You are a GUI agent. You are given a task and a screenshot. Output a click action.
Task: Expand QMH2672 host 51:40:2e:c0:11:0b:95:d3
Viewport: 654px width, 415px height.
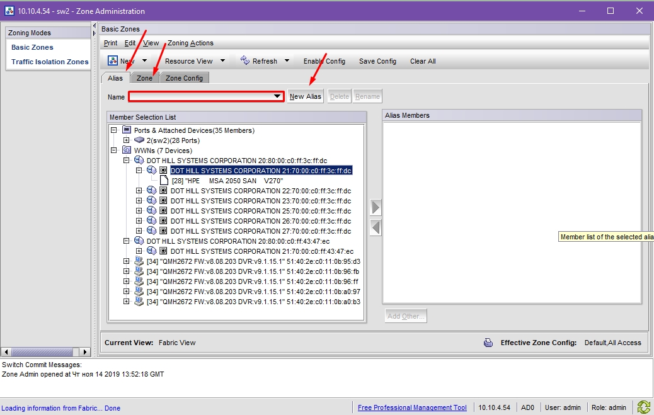[127, 261]
